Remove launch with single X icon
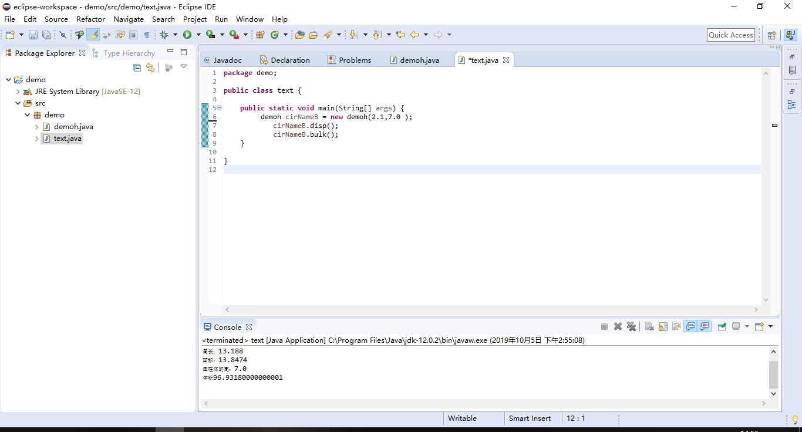Viewport: 802px width, 432px height. (618, 326)
